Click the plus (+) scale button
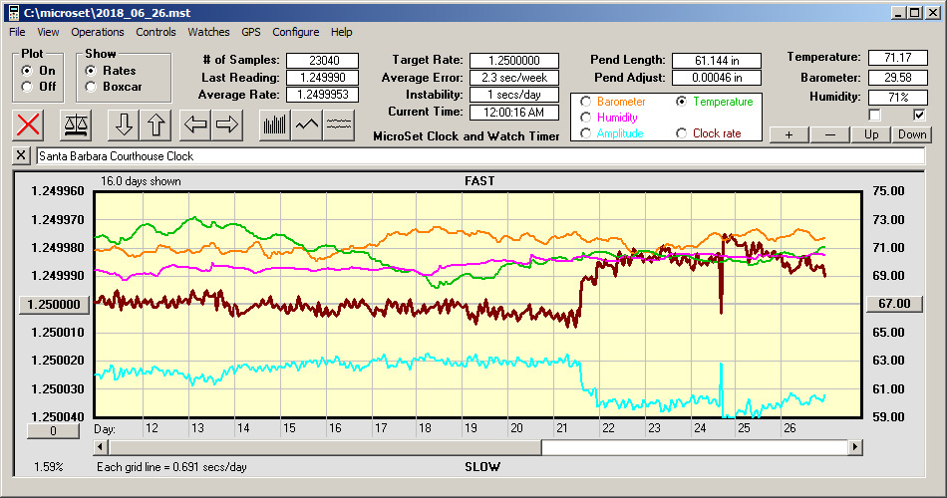This screenshot has height=498, width=947. (789, 134)
